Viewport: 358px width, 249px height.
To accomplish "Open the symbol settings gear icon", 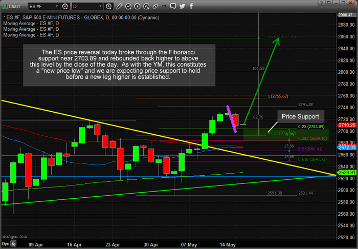I will [x=65, y=6].
